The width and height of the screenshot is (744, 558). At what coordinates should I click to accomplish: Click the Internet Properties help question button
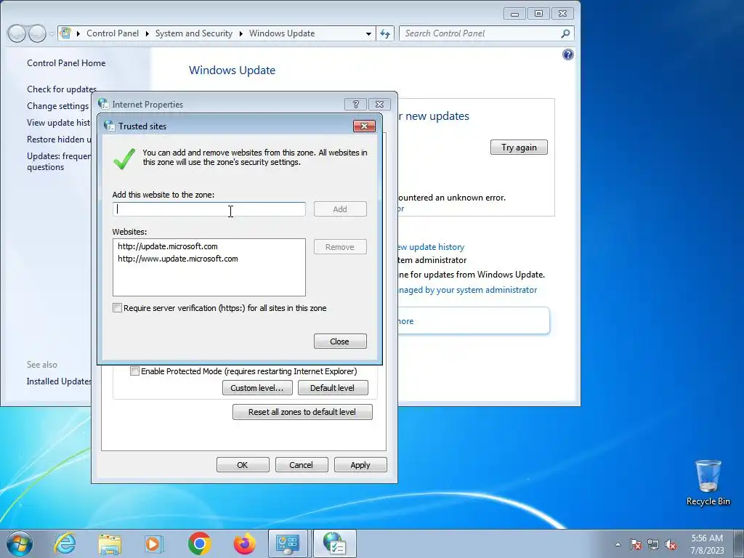point(355,105)
